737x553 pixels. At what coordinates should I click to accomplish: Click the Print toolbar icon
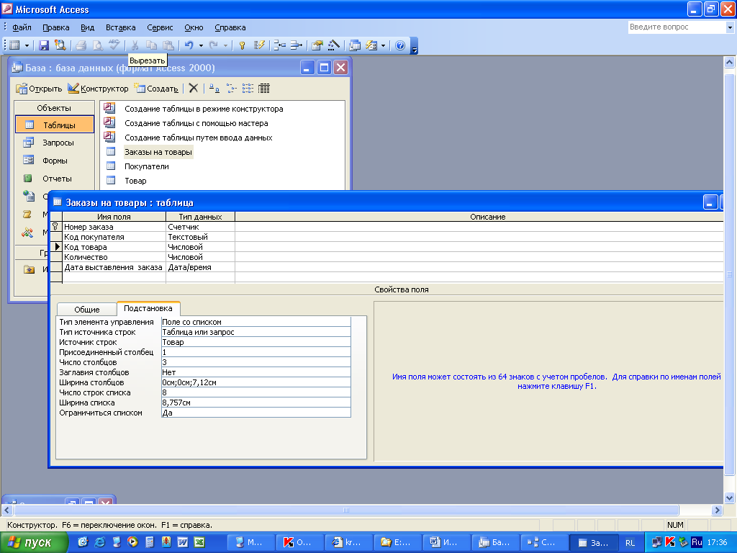pos(81,45)
